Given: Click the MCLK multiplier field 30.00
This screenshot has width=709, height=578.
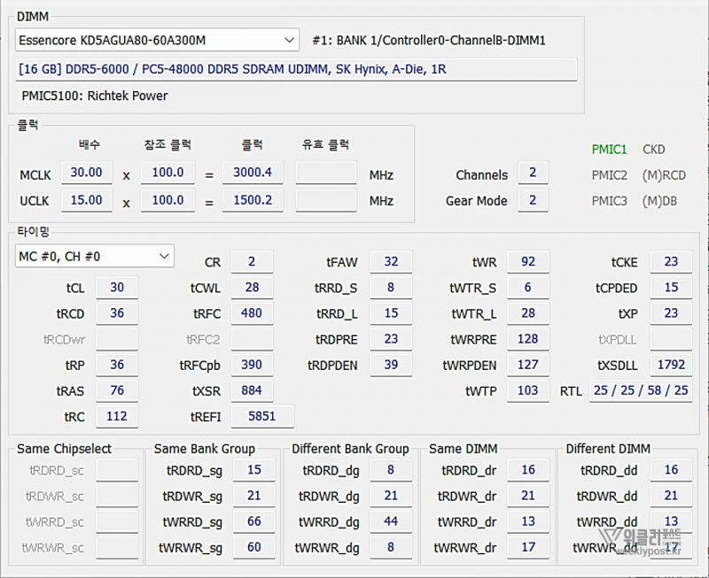Looking at the screenshot, I should click(86, 173).
